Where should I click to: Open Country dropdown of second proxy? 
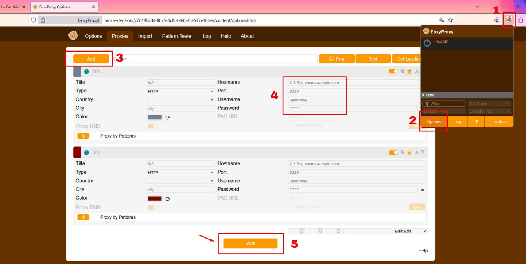[x=180, y=181]
